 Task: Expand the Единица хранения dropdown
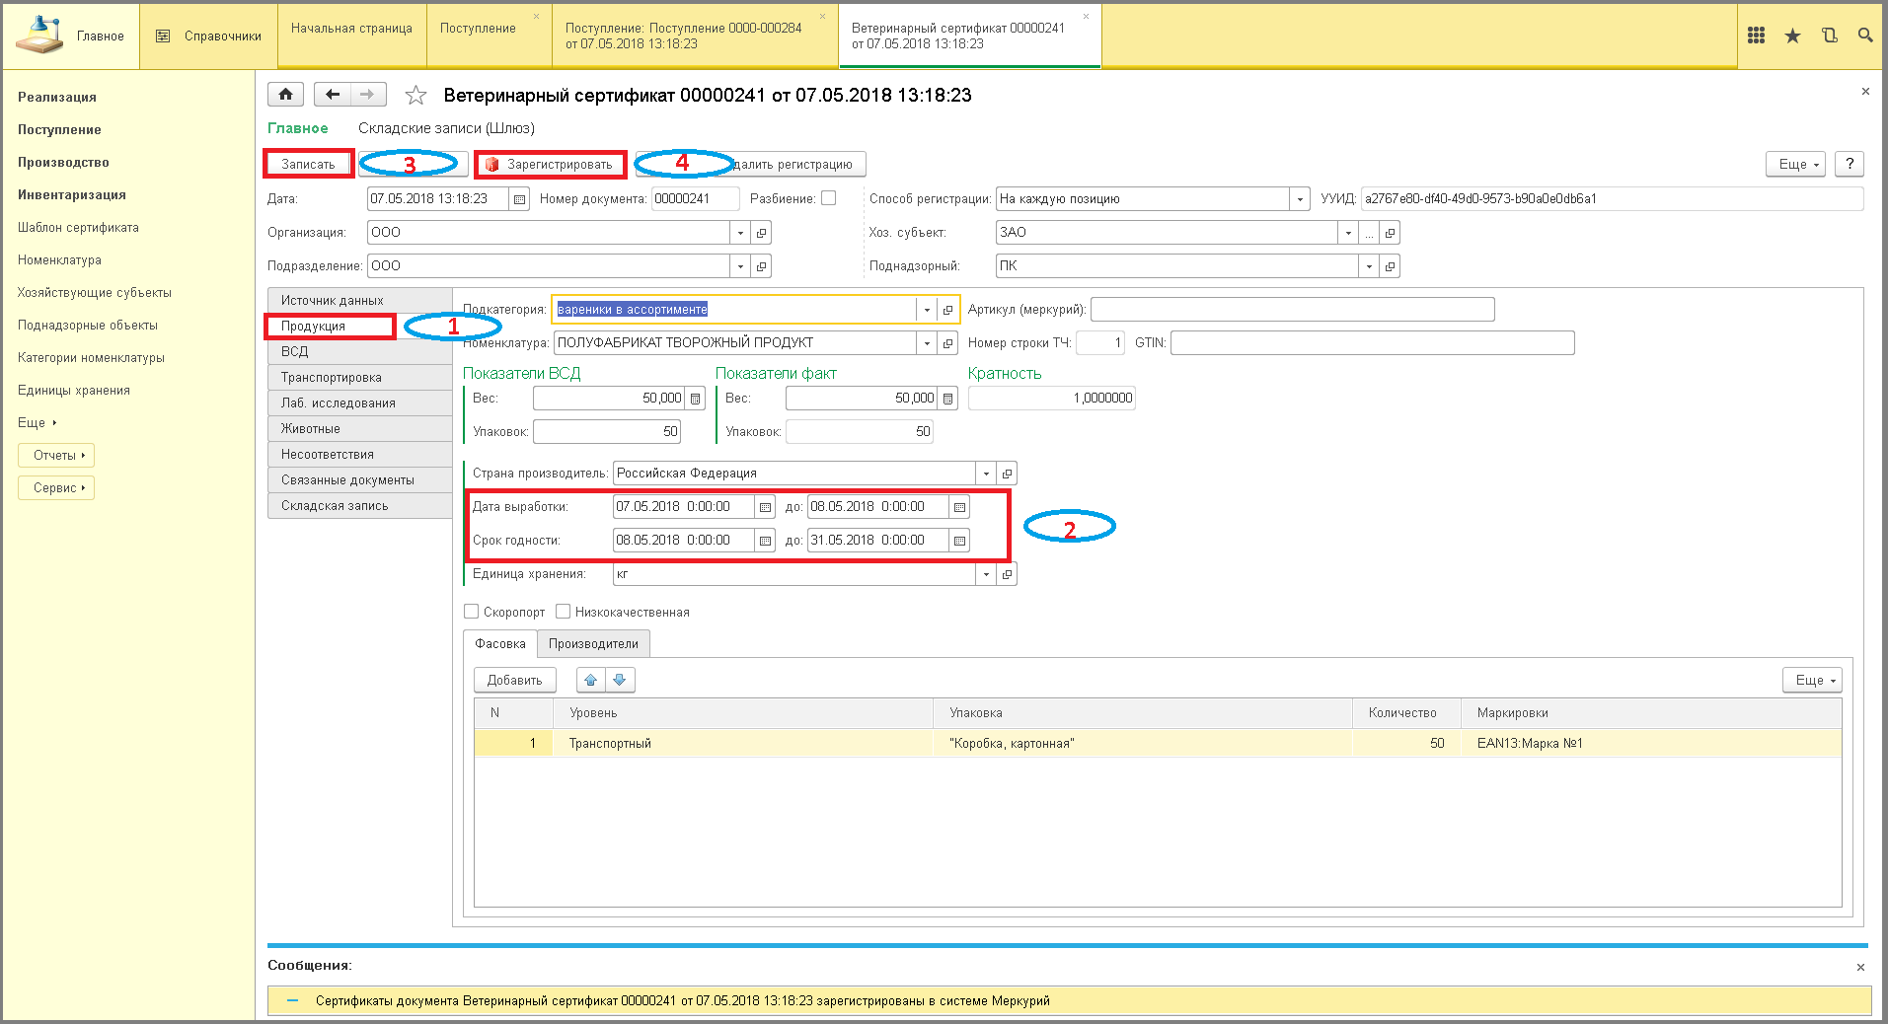coord(985,574)
